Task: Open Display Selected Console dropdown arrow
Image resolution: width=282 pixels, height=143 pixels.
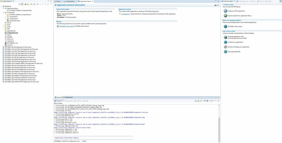Action: pos(209,101)
